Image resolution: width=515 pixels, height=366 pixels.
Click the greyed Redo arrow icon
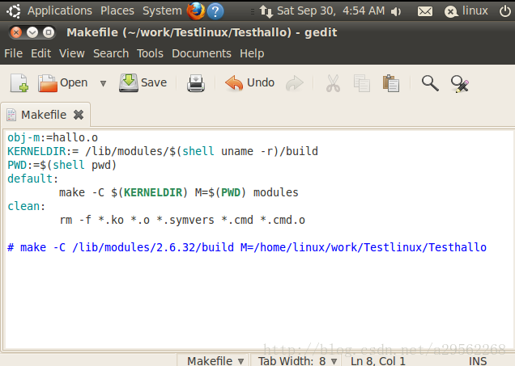pos(295,83)
